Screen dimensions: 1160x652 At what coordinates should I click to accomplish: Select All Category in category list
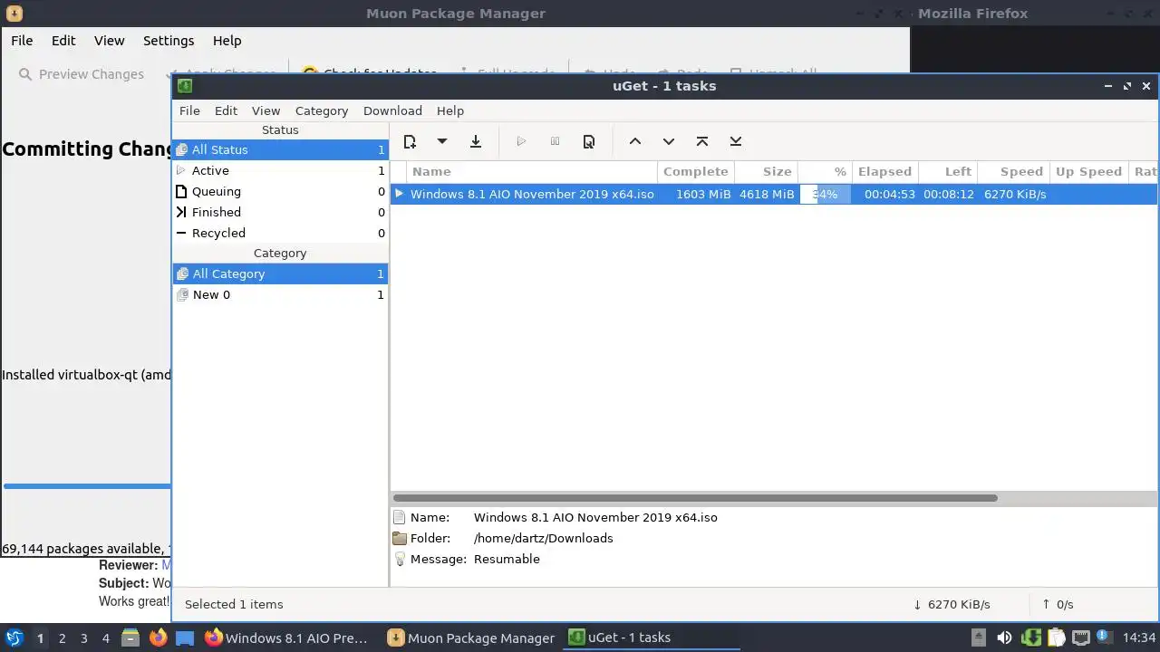(280, 273)
